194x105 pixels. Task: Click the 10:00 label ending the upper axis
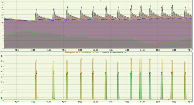point(189,50)
